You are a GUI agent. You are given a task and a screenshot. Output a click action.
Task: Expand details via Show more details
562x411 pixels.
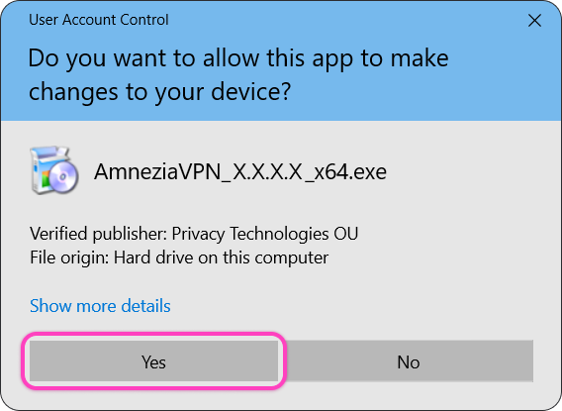coord(100,306)
